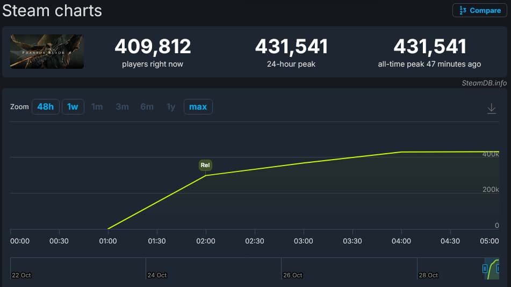Click the 24-hour peak label

pos(291,64)
